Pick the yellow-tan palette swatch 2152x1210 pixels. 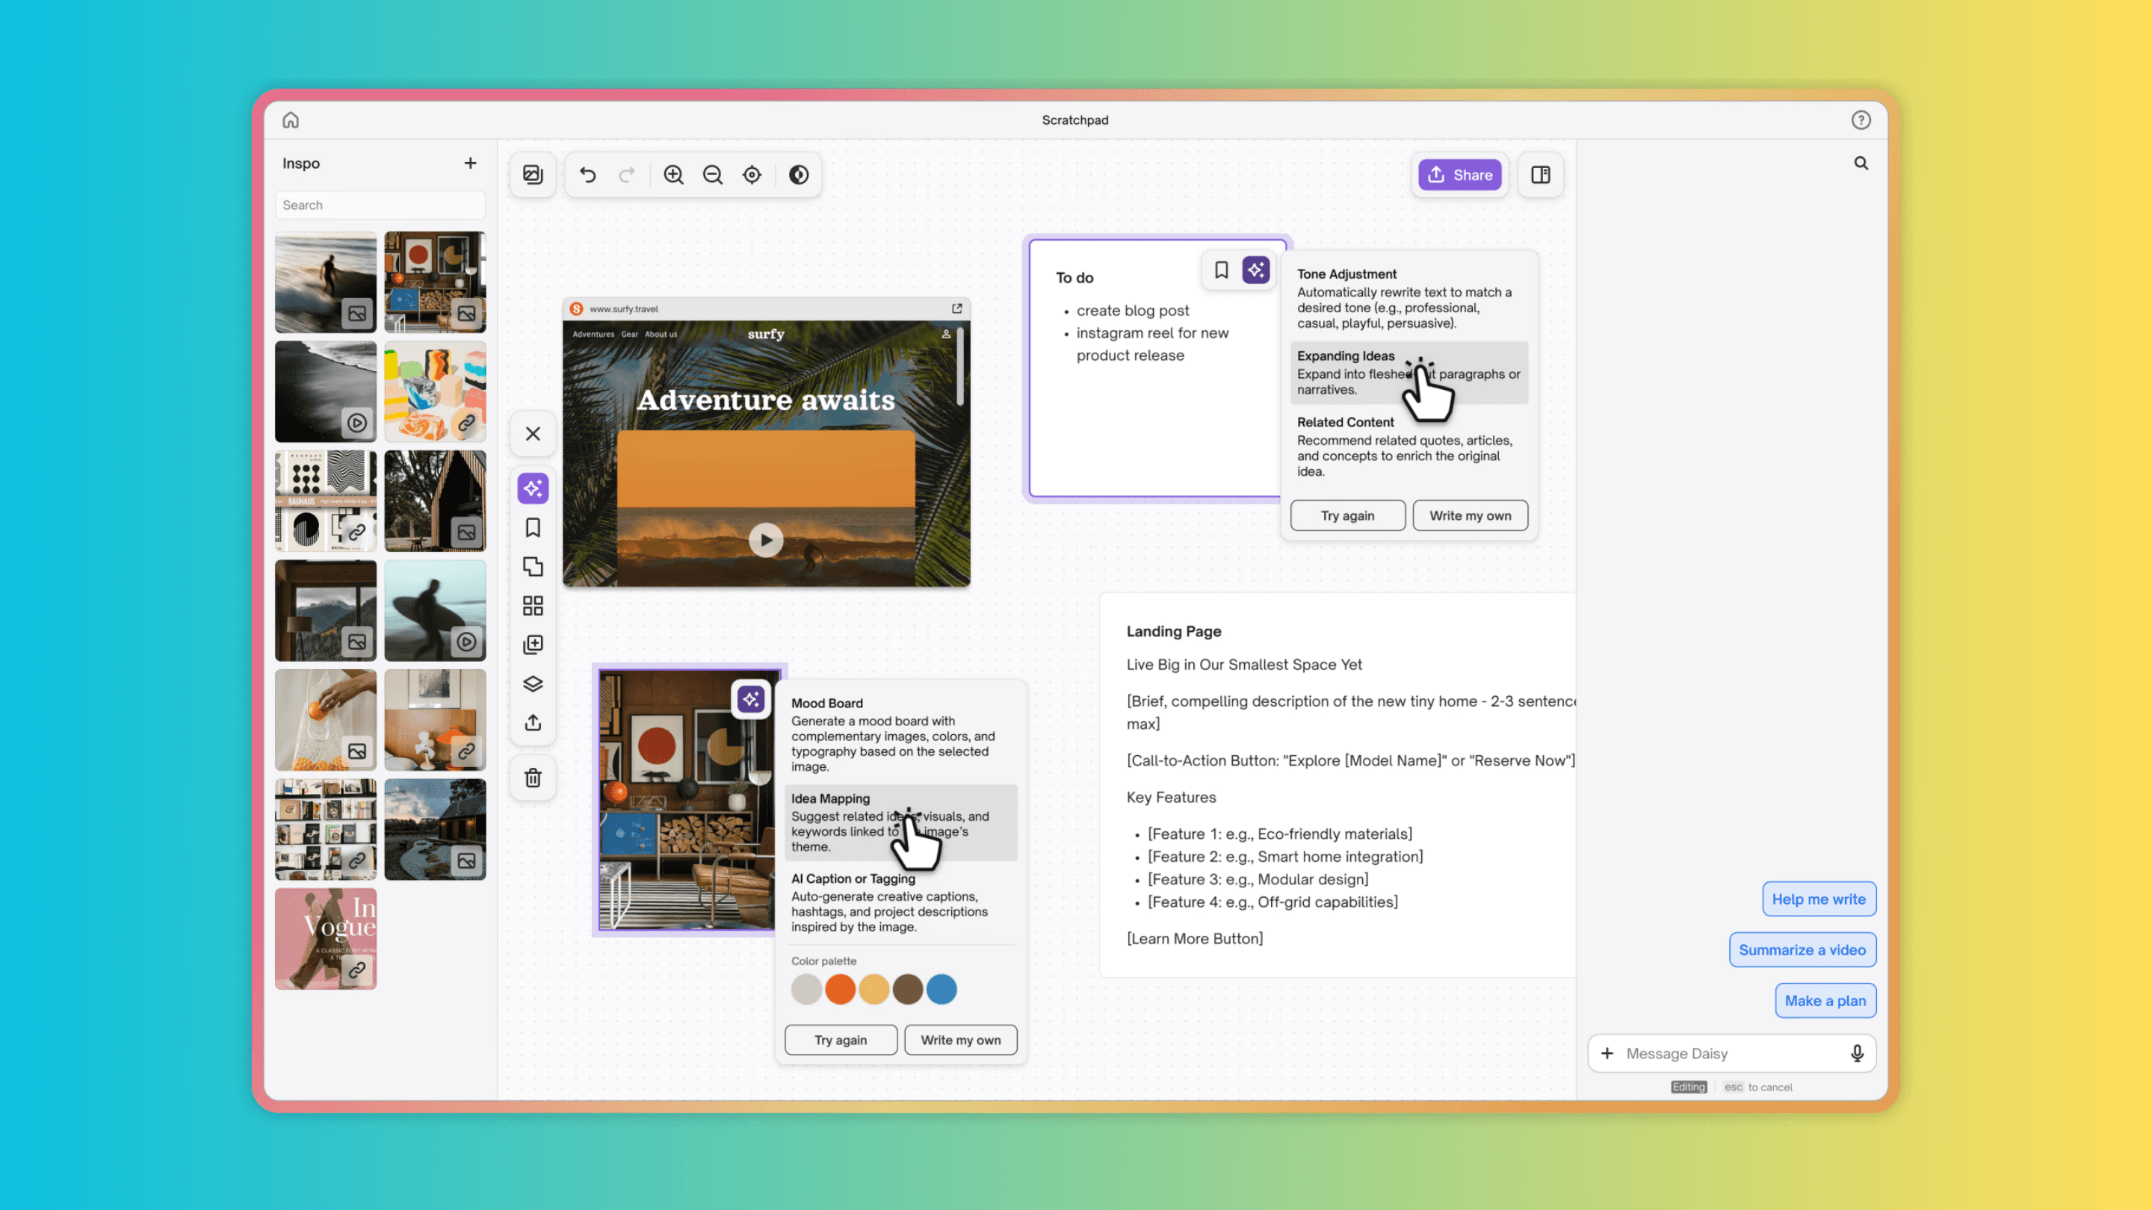pyautogui.click(x=874, y=990)
